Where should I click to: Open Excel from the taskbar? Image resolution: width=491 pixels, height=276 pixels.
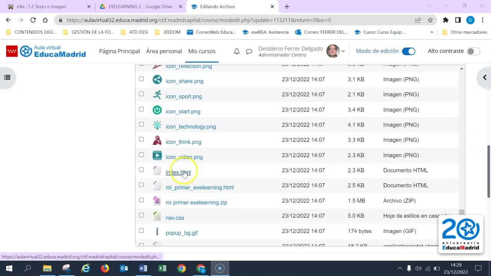162,268
